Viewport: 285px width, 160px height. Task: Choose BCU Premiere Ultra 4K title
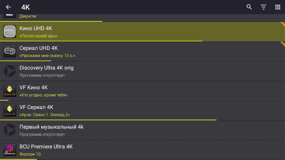46,147
